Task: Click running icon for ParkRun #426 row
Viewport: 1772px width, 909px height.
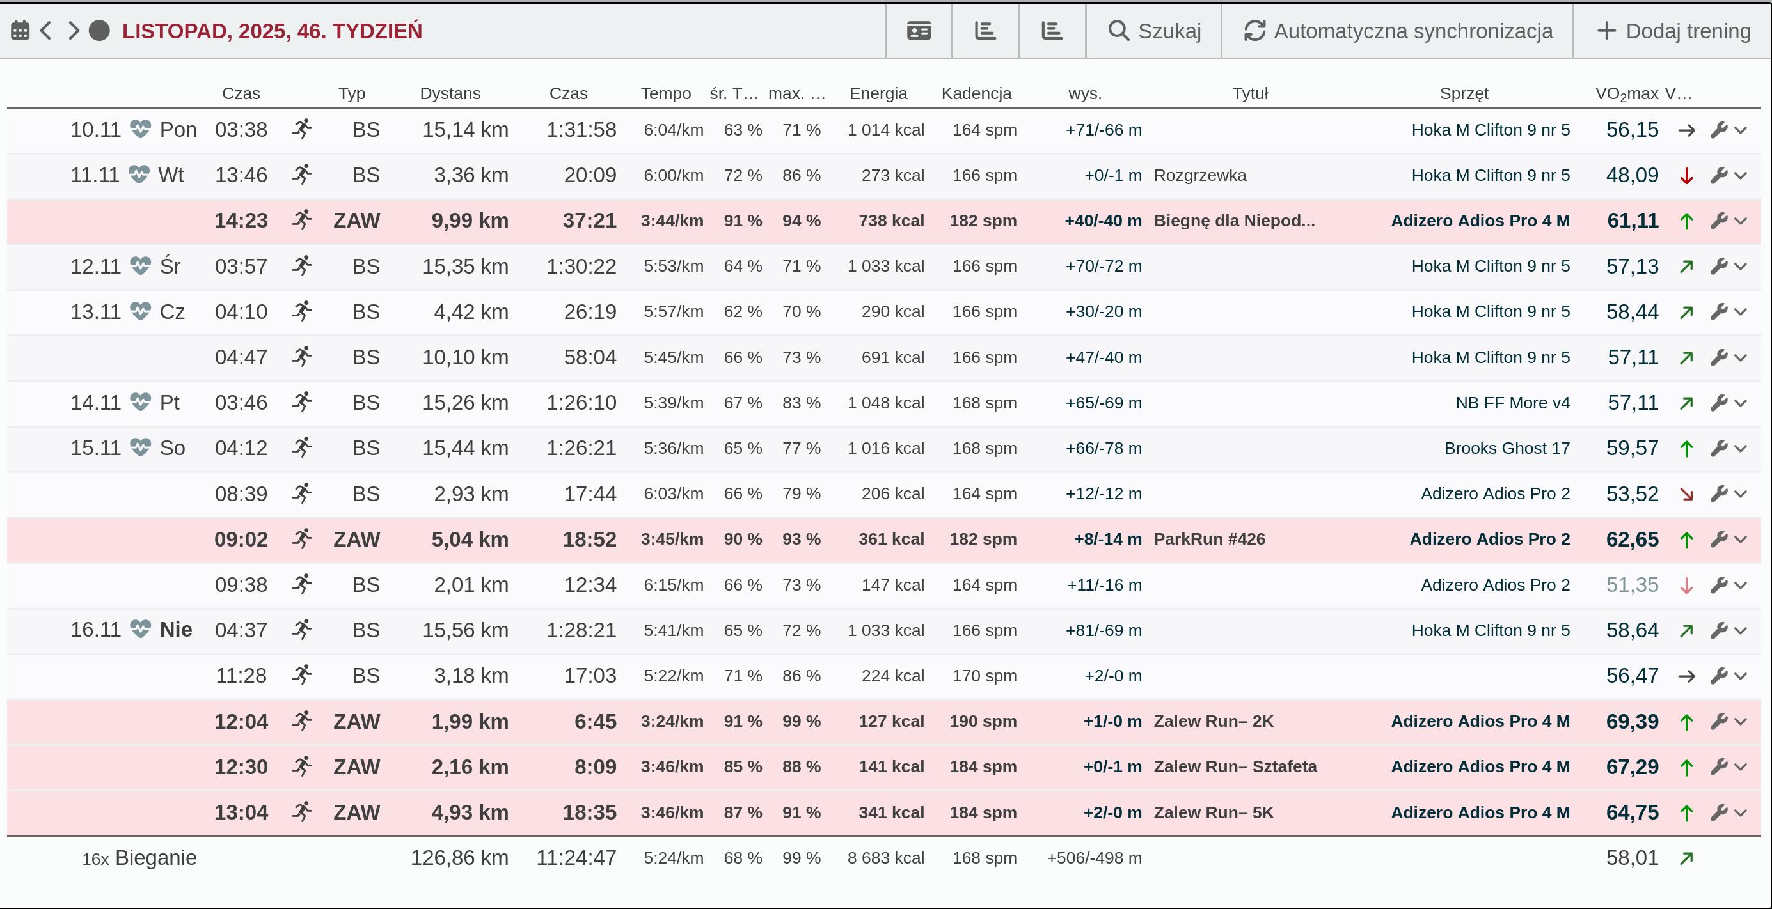Action: point(301,539)
